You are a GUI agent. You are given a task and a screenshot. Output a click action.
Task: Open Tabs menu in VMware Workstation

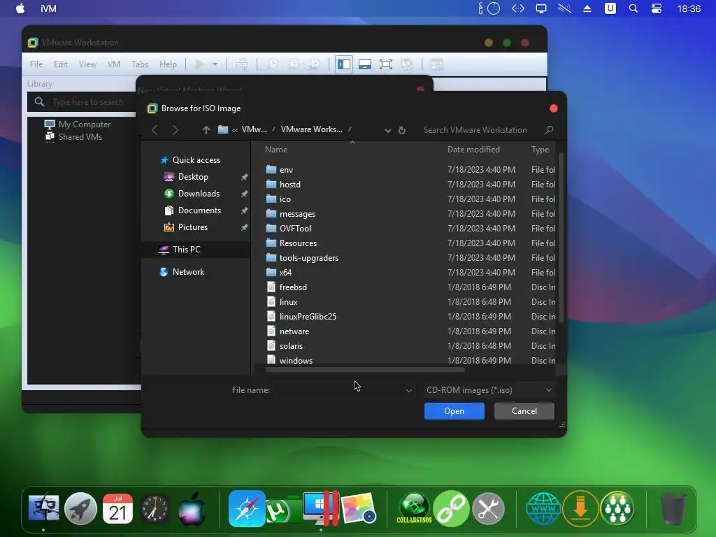pos(140,64)
